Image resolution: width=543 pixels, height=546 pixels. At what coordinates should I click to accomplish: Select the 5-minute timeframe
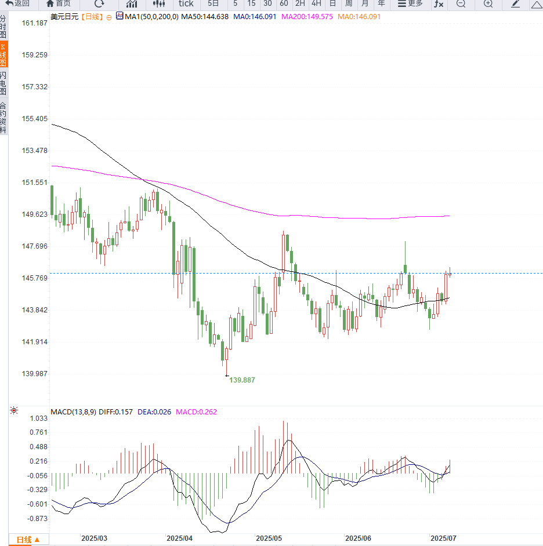(236, 3)
